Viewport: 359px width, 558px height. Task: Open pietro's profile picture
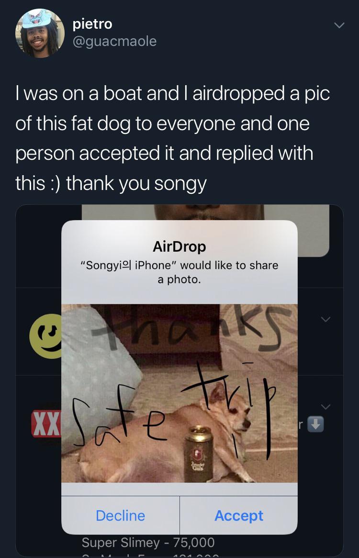(40, 33)
